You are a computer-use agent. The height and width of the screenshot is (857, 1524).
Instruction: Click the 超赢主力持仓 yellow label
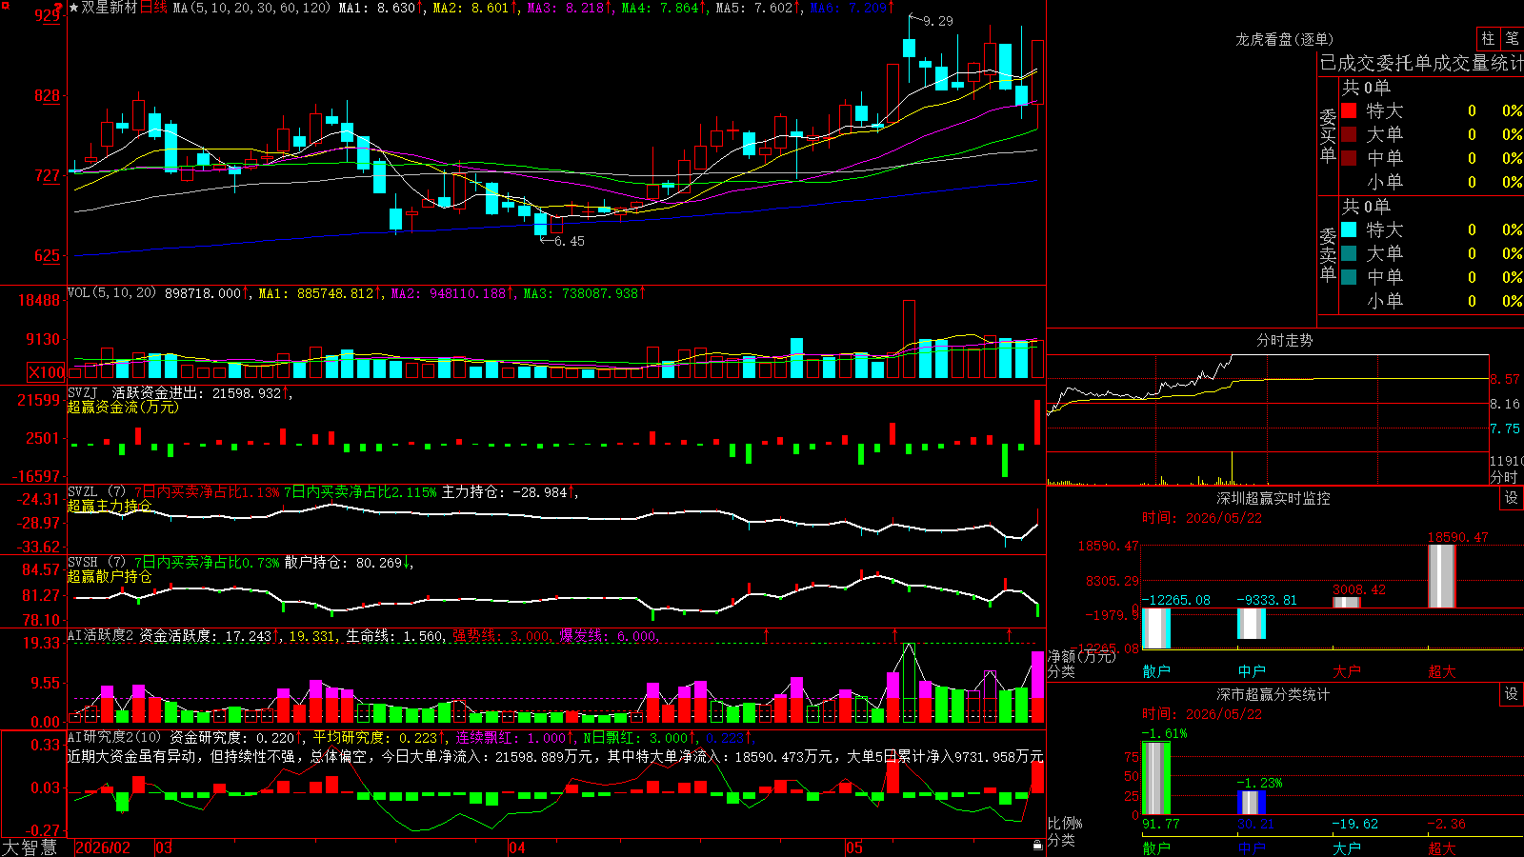pos(110,506)
